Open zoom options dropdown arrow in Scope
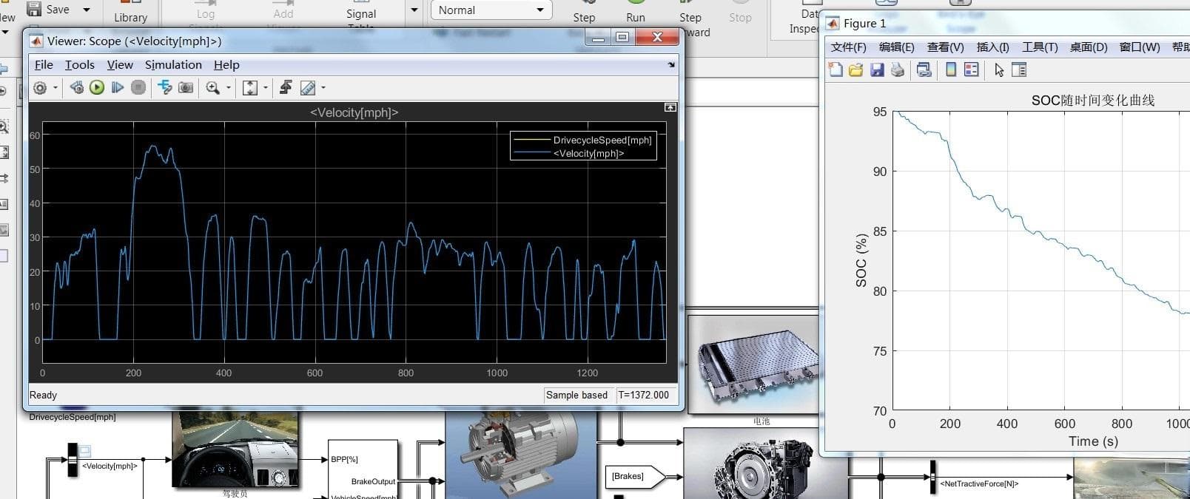Screen dimensions: 1190x499 [x=228, y=88]
